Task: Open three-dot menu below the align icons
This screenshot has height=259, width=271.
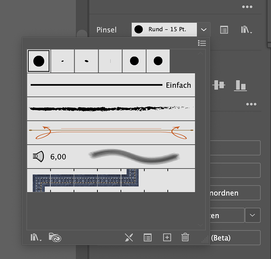Action: [251, 104]
